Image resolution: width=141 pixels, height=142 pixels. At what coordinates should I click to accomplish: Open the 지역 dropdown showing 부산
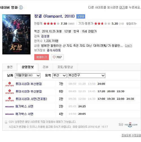[x=60, y=76]
